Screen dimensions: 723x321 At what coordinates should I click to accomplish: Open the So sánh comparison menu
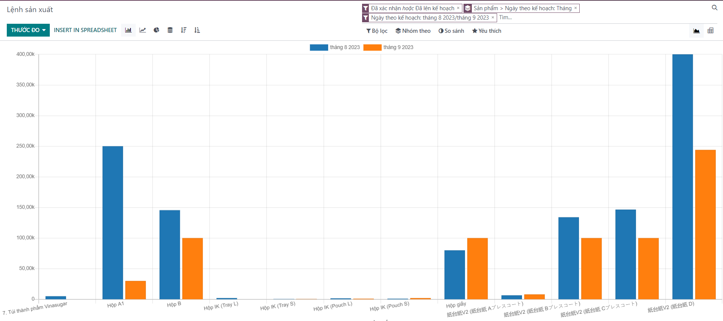coord(451,31)
